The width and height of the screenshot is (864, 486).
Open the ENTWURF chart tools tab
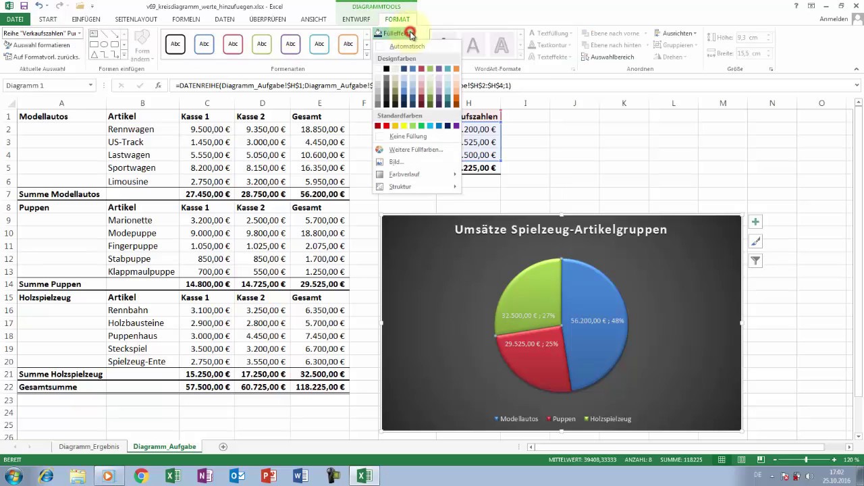click(356, 20)
